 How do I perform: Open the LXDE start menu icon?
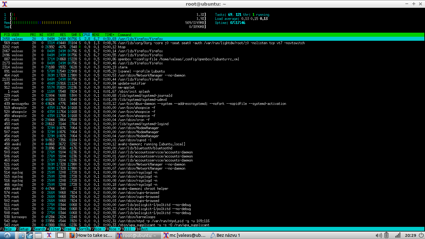point(7,235)
